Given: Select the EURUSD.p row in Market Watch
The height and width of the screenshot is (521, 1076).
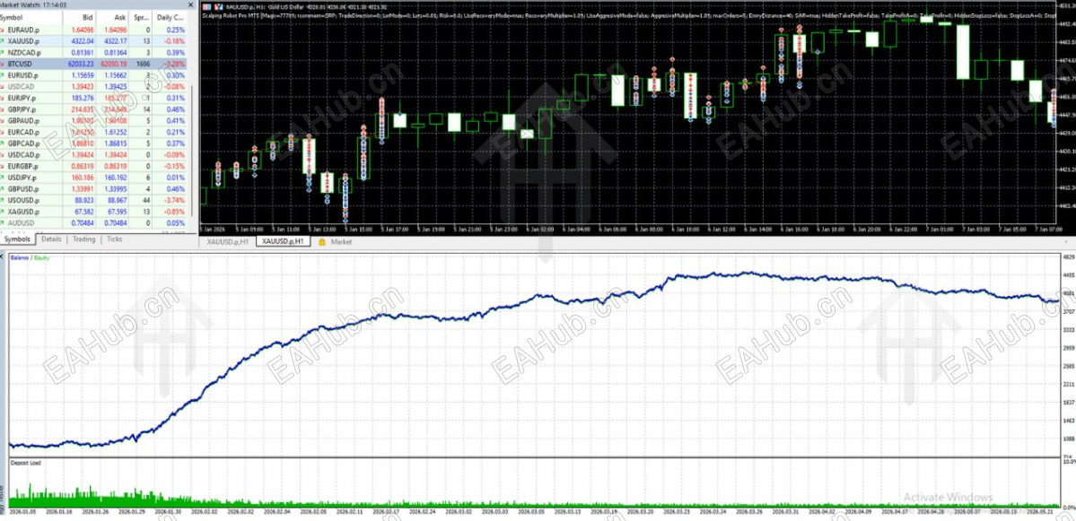Looking at the screenshot, I should coord(94,74).
